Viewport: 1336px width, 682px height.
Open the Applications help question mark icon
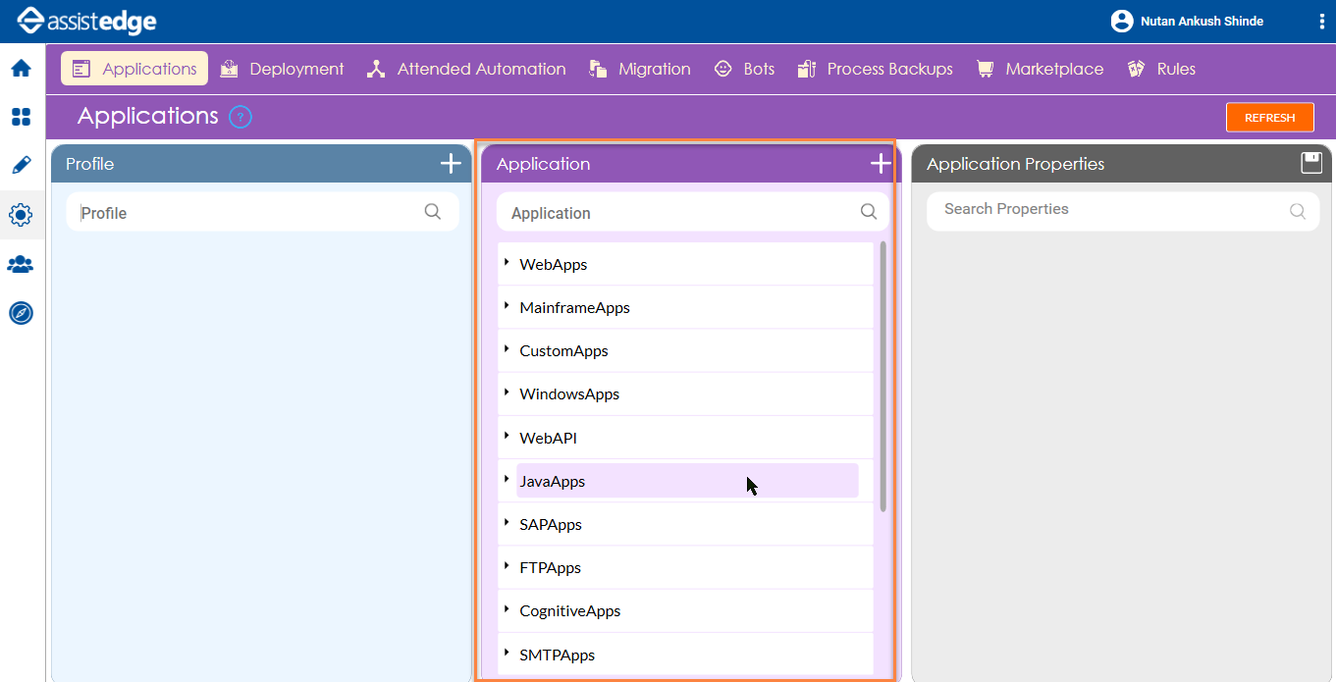pos(240,116)
